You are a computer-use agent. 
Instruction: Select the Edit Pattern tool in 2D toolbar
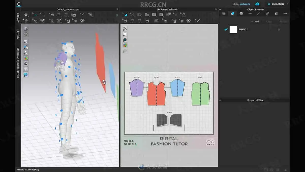pos(132,15)
